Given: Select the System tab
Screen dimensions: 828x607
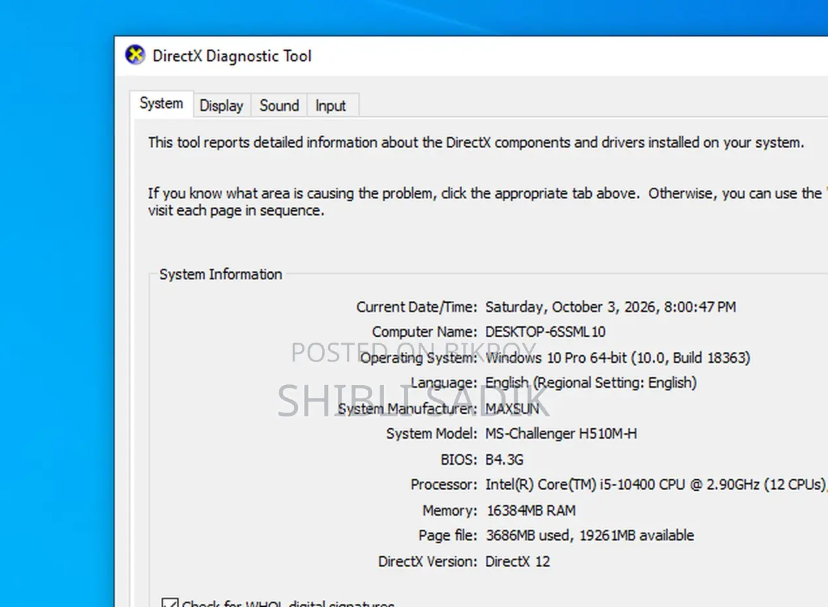Looking at the screenshot, I should point(161,104).
